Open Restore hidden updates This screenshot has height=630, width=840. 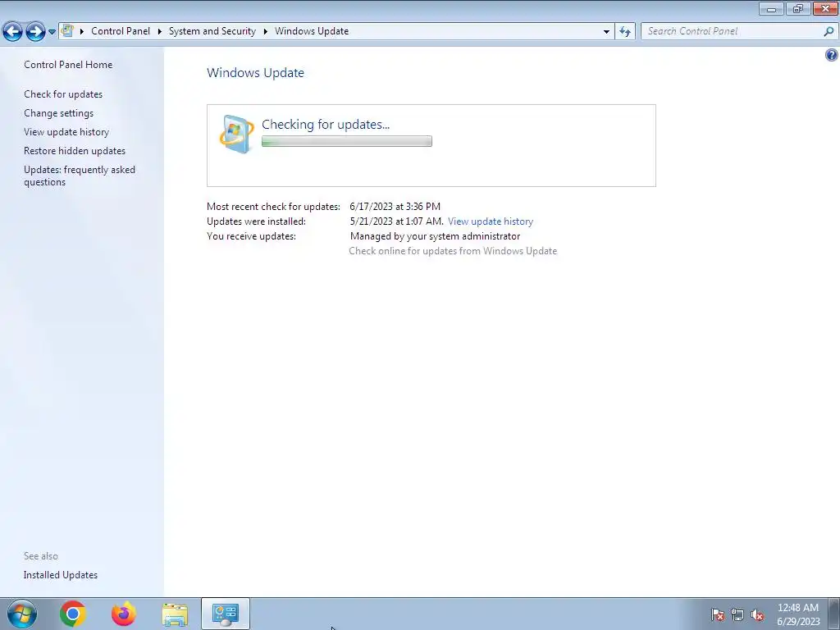[75, 151]
